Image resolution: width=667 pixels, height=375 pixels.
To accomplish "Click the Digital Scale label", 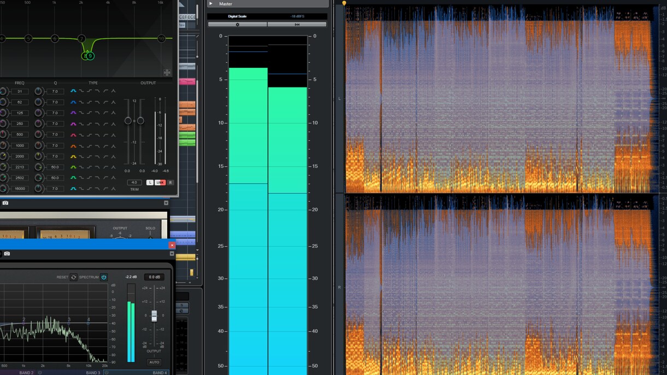I will [237, 16].
